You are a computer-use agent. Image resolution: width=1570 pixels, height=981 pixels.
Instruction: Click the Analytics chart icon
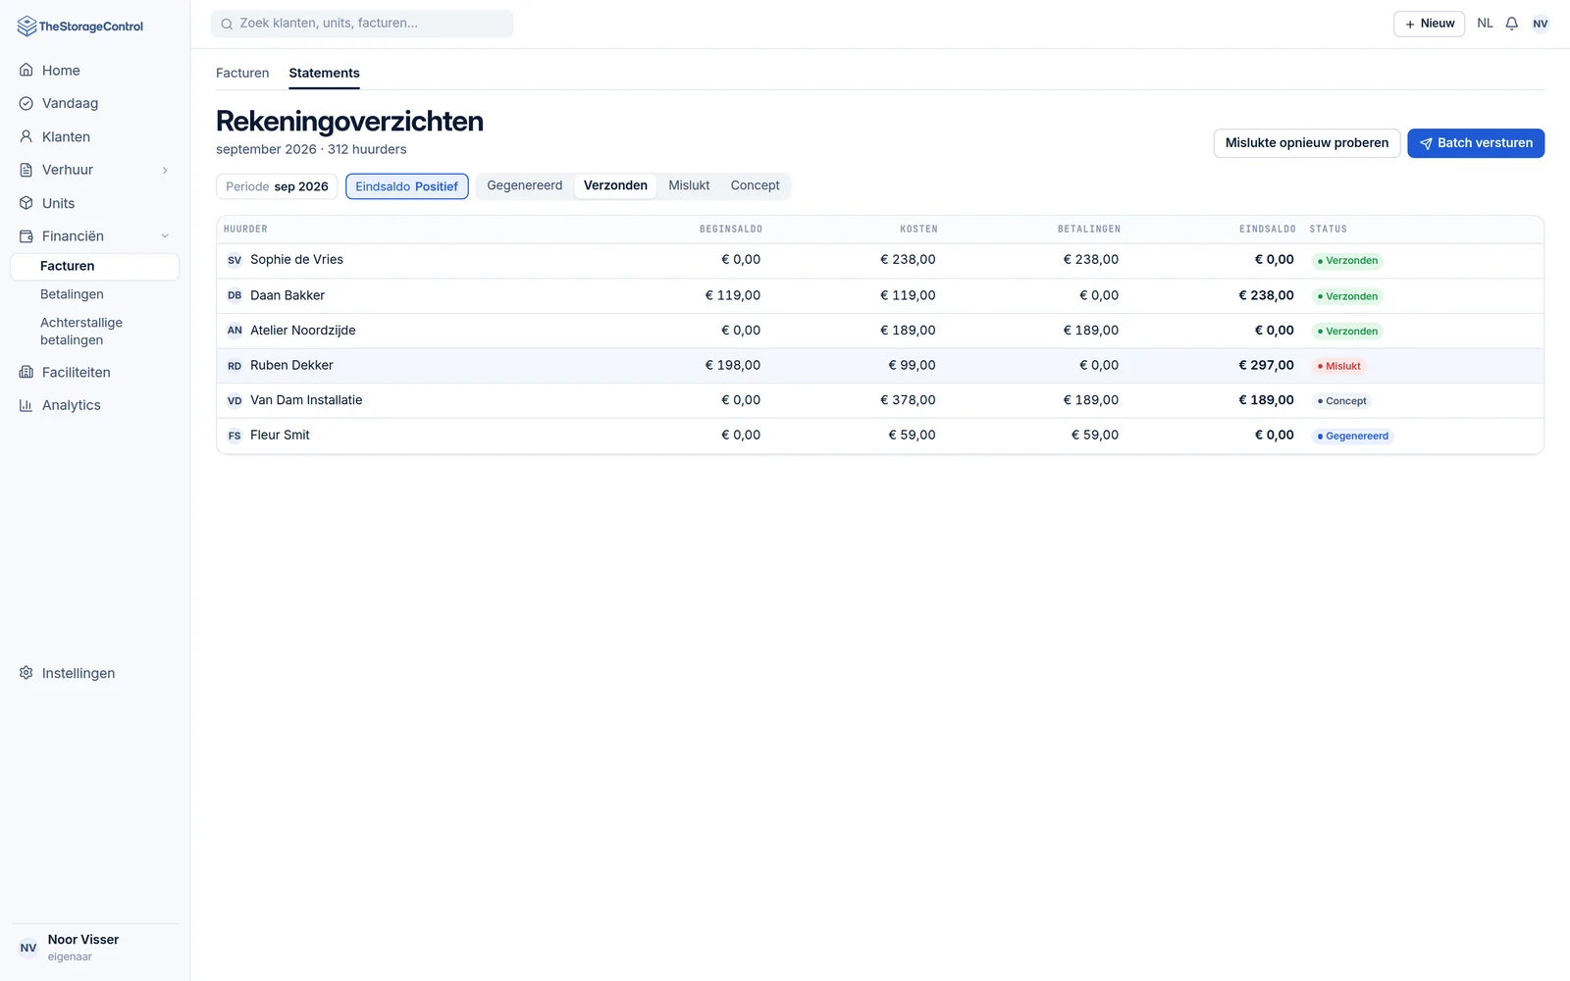click(x=26, y=405)
